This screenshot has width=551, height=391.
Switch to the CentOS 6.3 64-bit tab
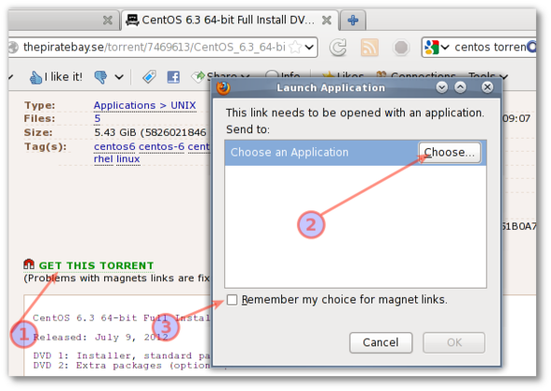point(228,20)
